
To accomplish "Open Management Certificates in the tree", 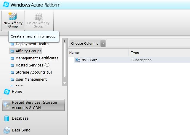I will 37,58.
